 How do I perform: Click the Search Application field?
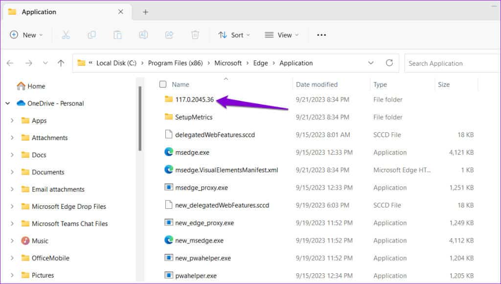click(452, 63)
